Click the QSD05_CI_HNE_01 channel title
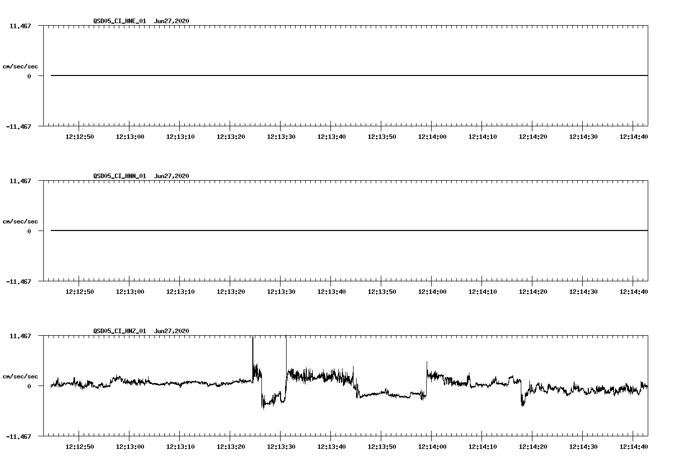 point(120,21)
